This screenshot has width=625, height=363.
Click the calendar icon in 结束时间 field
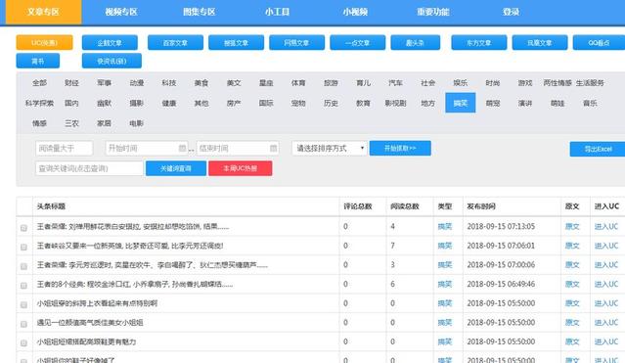click(274, 149)
